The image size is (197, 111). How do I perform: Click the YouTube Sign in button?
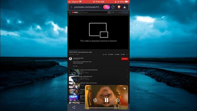125,12
